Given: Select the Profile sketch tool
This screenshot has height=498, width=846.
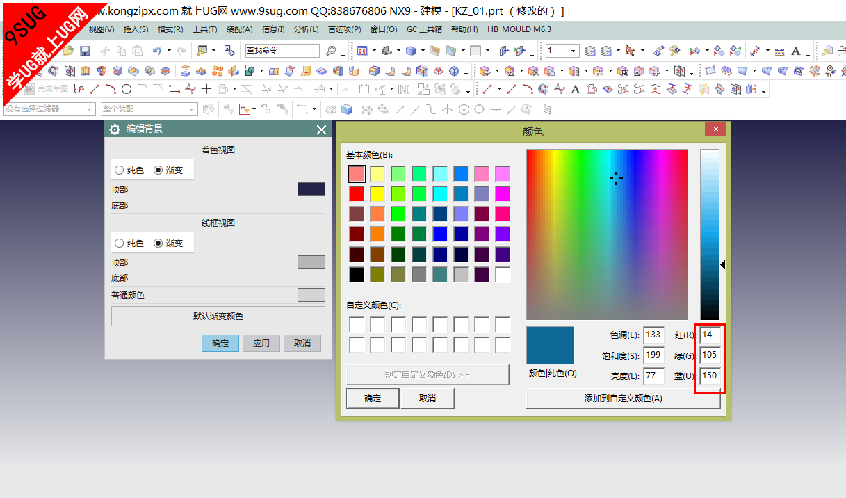Looking at the screenshot, I should click(x=79, y=89).
